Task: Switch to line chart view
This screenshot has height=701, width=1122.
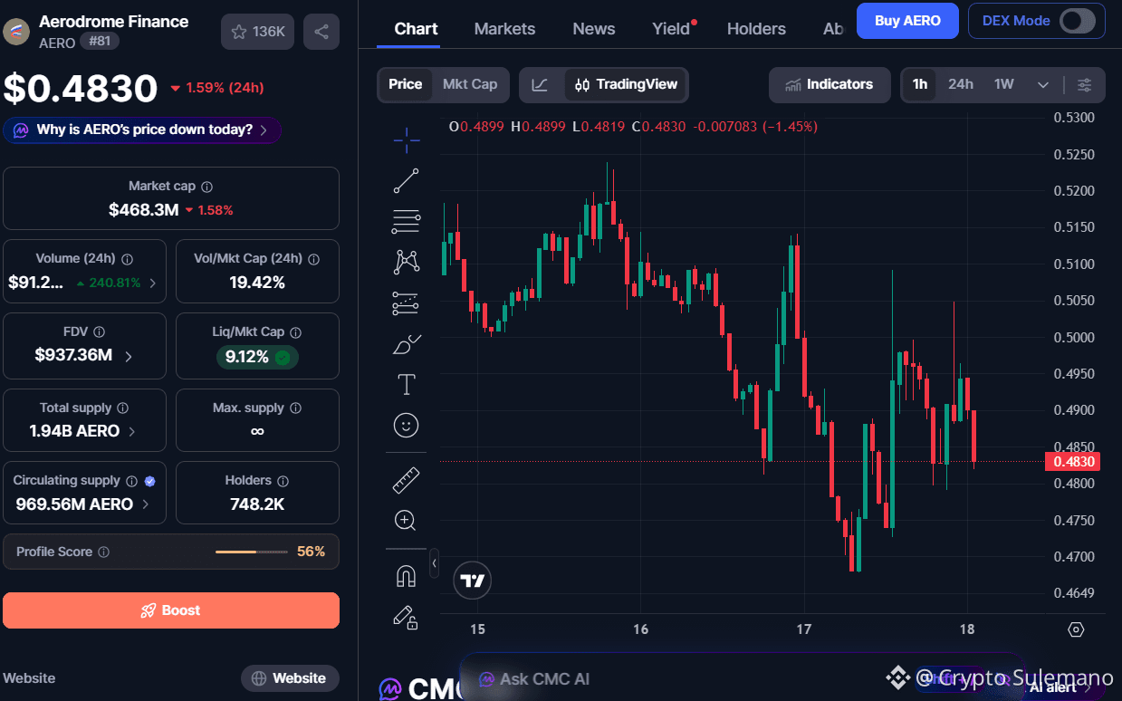Action: pyautogui.click(x=540, y=84)
